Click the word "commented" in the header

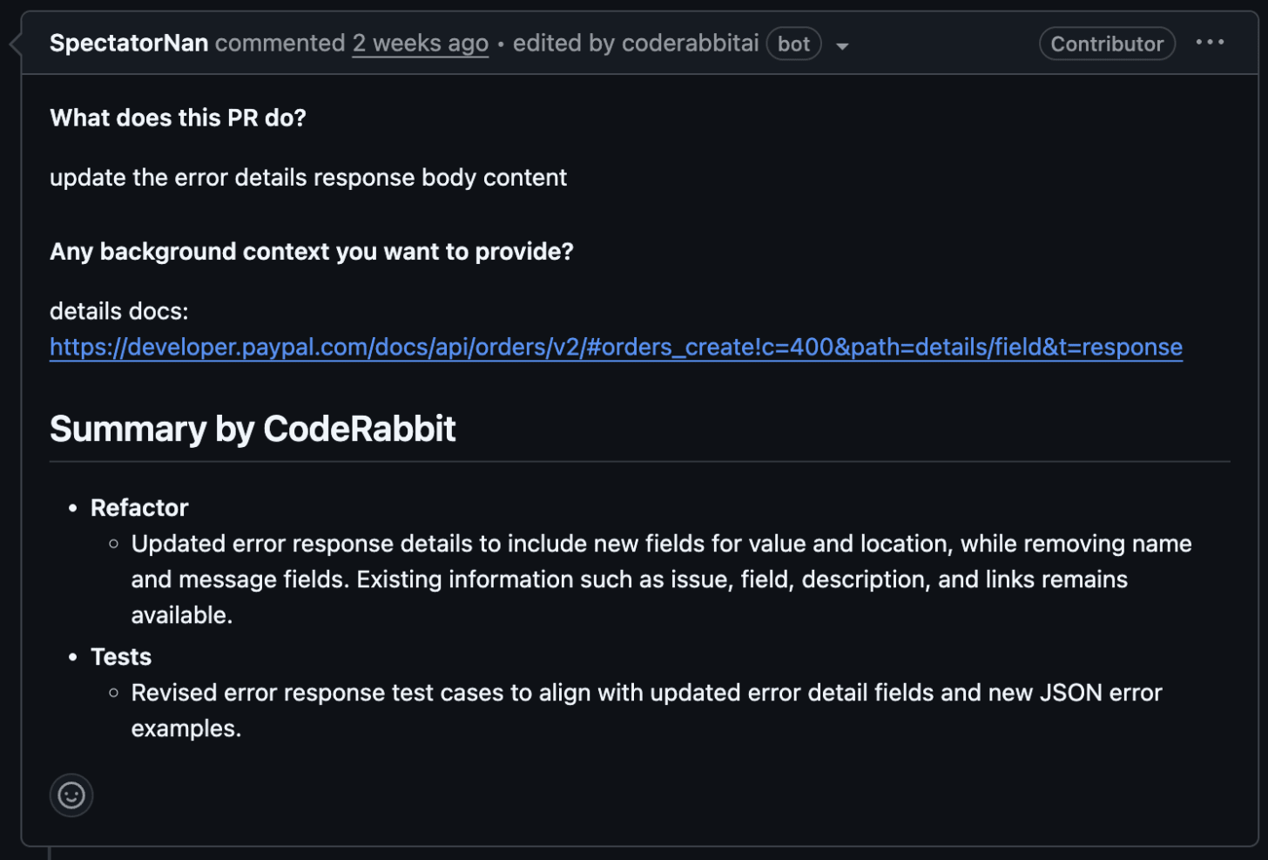(x=280, y=43)
